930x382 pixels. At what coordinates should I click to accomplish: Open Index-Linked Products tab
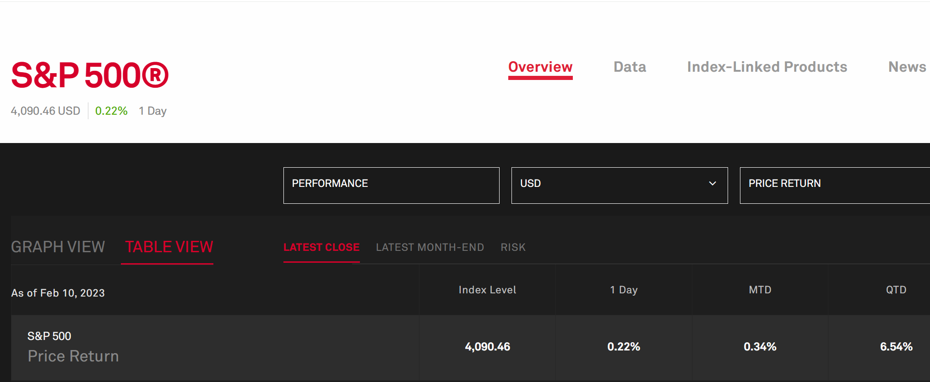pyautogui.click(x=767, y=67)
